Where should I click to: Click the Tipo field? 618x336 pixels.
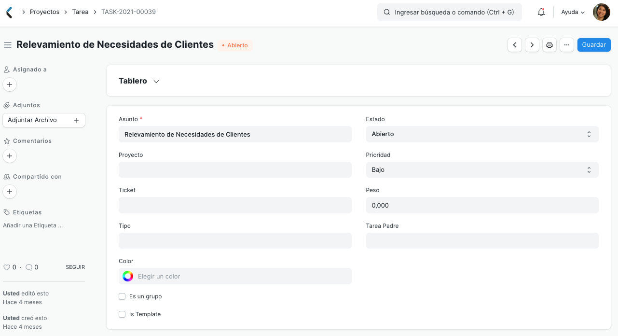point(235,241)
